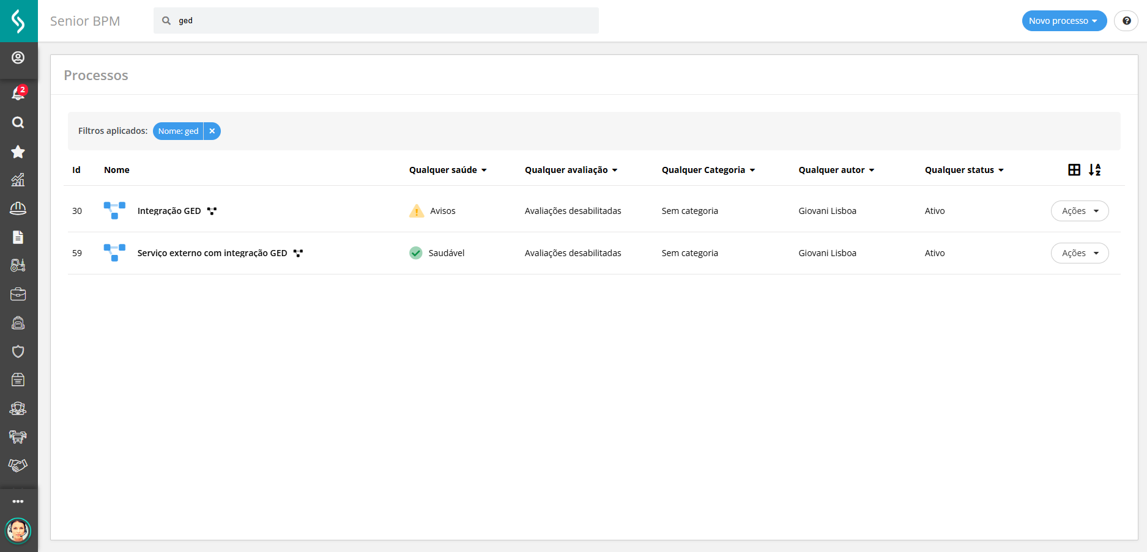This screenshot has width=1147, height=552.
Task: Expand the 'Qualquer saúde' filter dropdown
Action: [x=448, y=170]
